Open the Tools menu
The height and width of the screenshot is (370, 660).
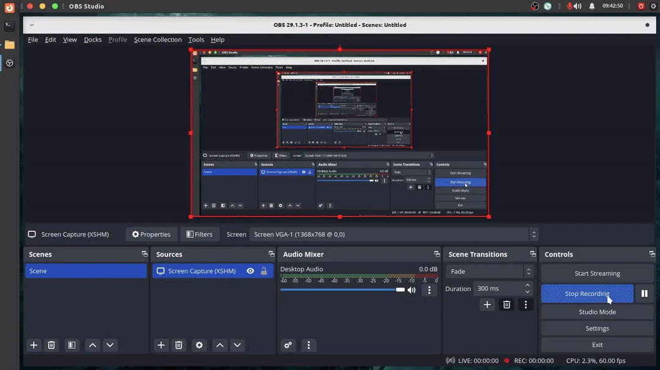point(196,39)
